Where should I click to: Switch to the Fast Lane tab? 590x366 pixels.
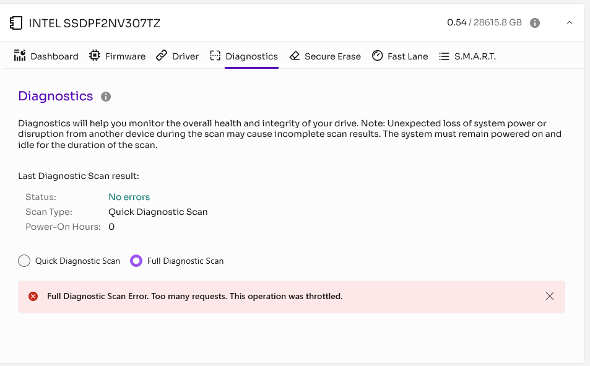coord(407,56)
